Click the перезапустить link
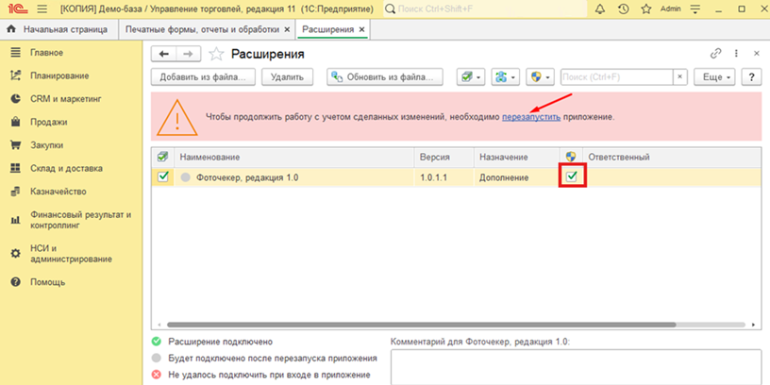The height and width of the screenshot is (385, 770). coord(531,117)
